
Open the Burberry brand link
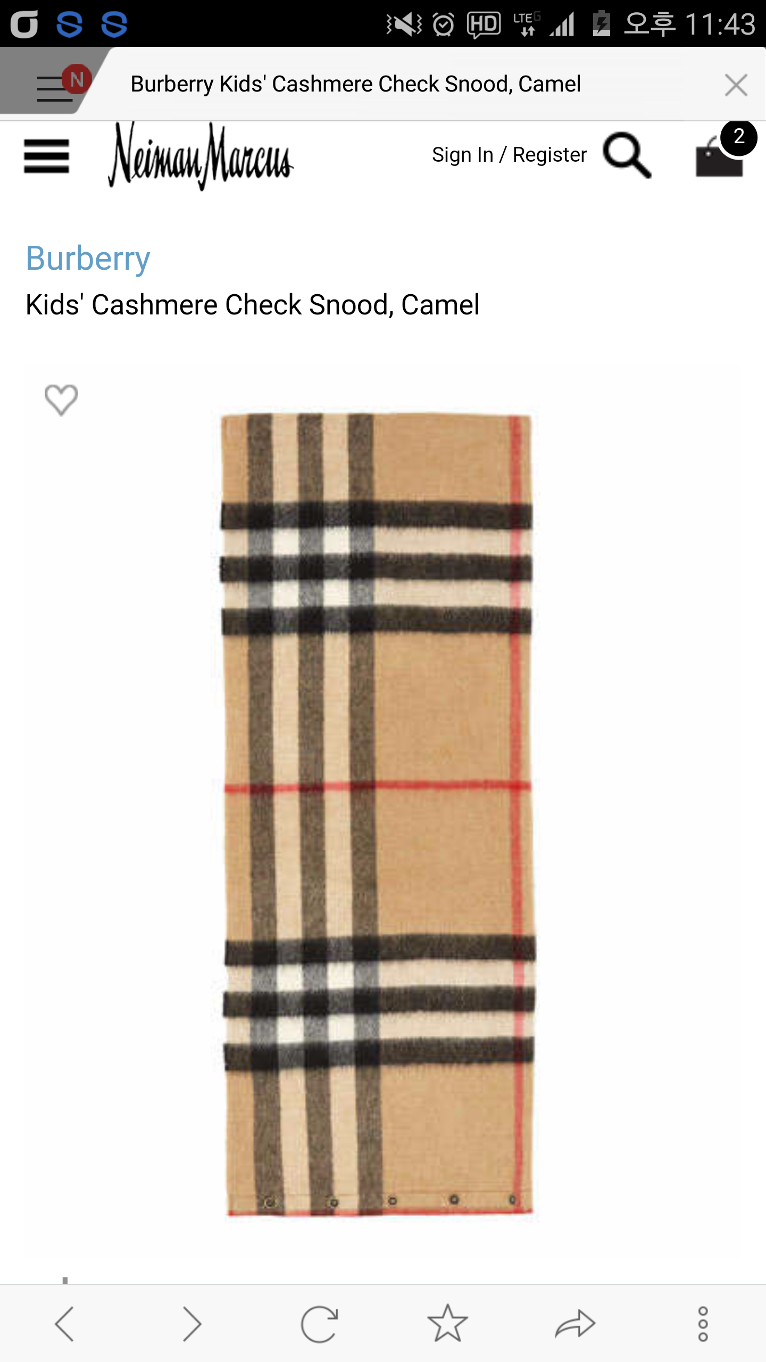click(88, 259)
